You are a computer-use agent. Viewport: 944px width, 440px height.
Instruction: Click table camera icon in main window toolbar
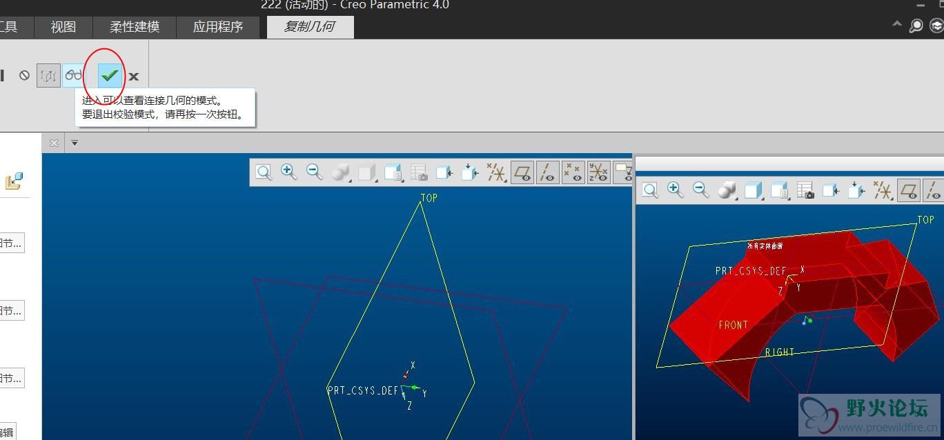(x=419, y=172)
